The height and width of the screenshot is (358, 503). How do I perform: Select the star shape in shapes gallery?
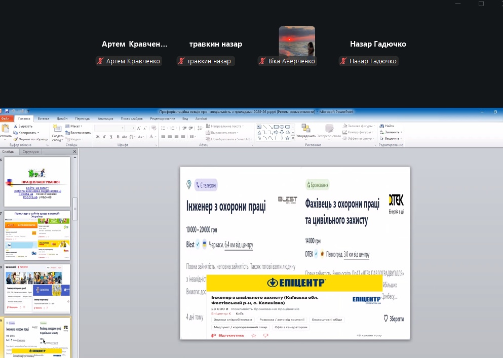287,138
